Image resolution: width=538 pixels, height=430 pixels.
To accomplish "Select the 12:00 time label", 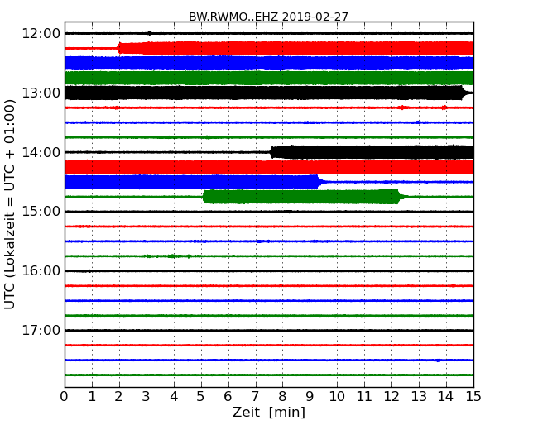I will (41, 34).
